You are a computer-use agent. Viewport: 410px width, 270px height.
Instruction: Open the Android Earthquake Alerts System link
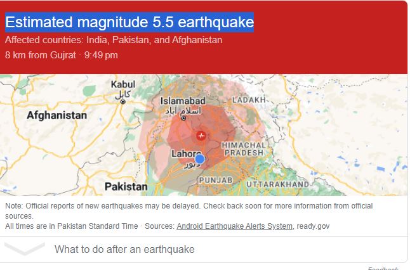point(235,226)
